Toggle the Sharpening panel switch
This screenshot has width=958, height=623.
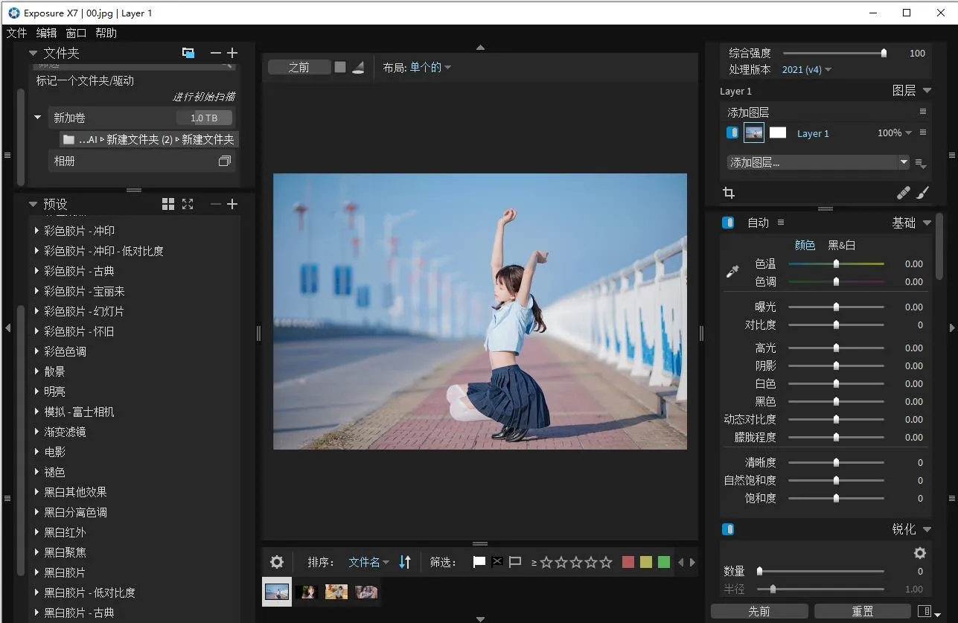(728, 529)
